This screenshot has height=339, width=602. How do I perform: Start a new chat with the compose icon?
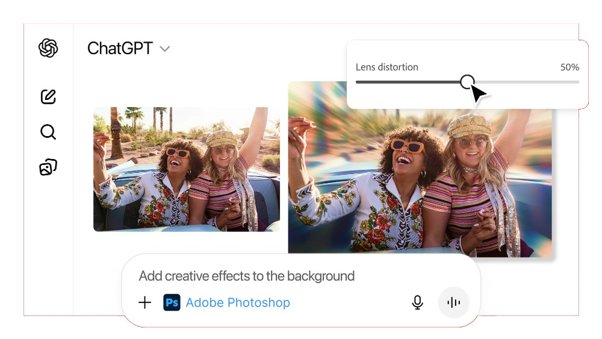(48, 96)
